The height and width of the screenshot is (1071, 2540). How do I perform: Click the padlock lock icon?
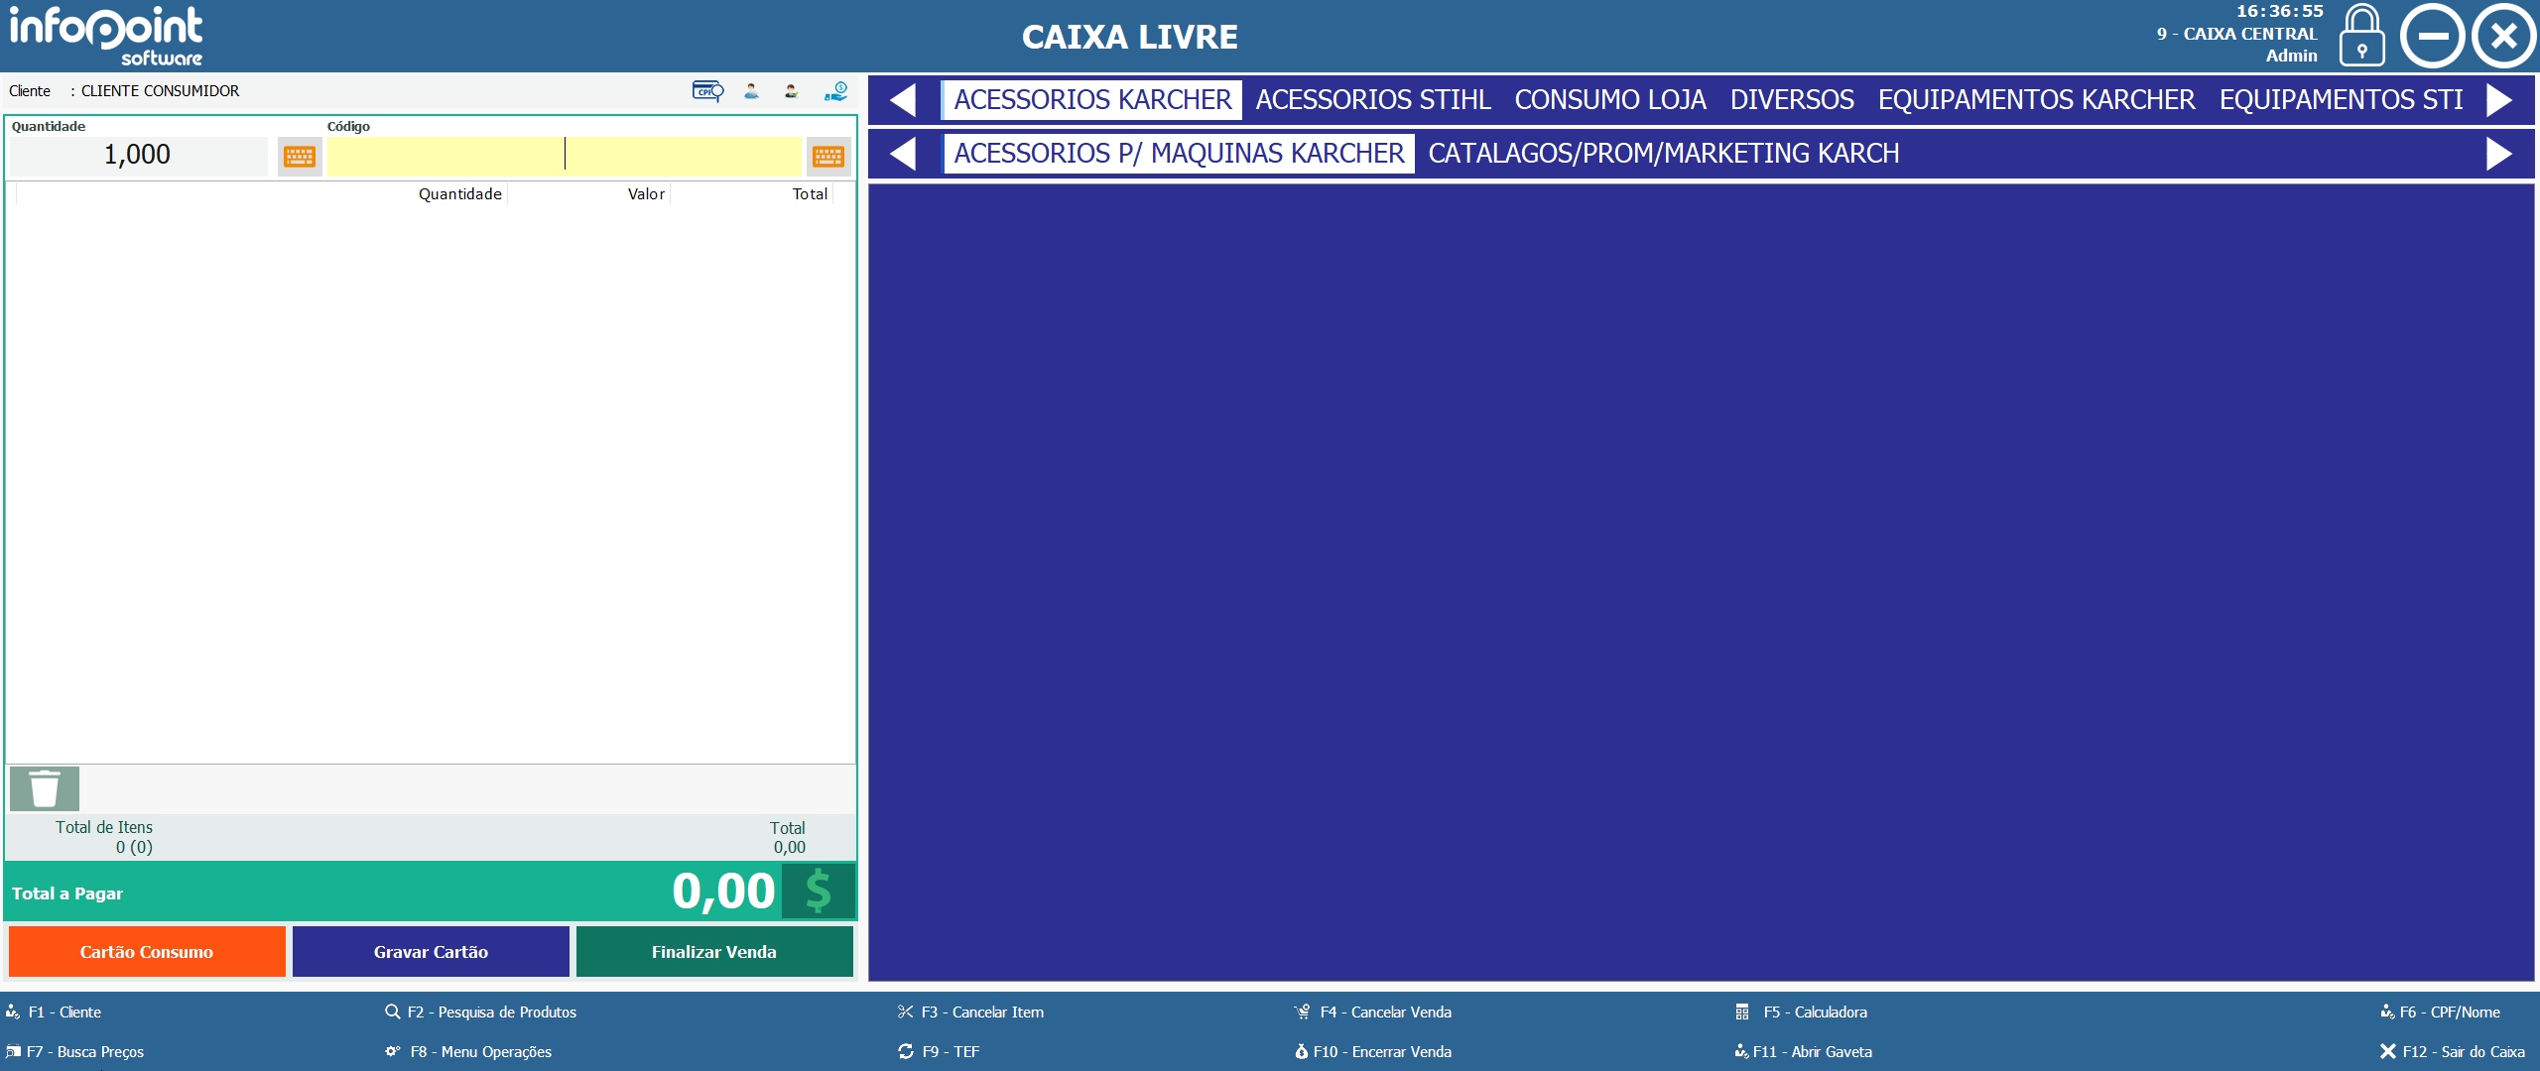pyautogui.click(x=2361, y=37)
